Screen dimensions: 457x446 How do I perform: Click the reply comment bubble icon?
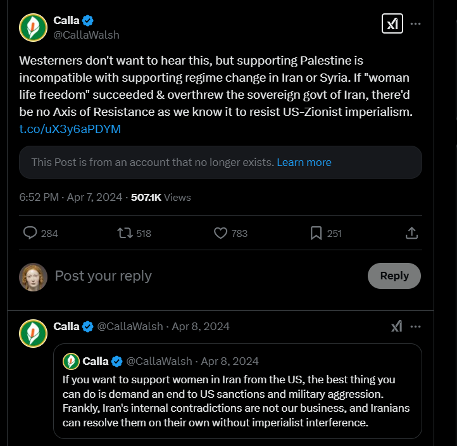(x=30, y=233)
